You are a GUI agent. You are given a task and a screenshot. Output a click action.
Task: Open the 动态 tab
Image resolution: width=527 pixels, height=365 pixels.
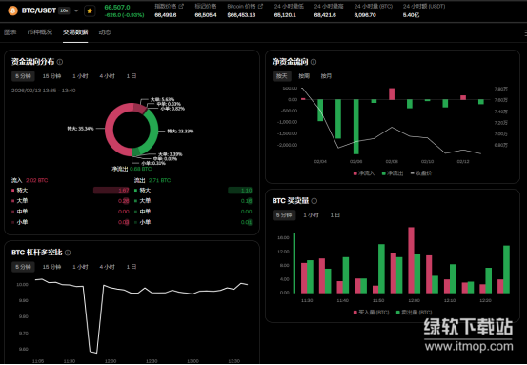[x=105, y=32]
